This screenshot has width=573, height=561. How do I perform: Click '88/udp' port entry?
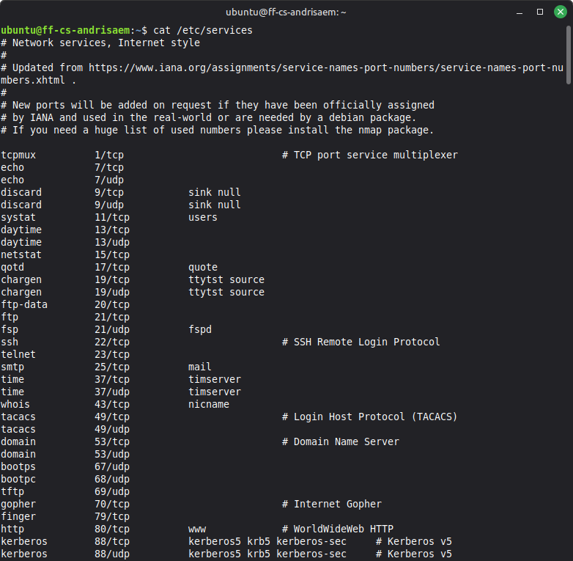(x=112, y=554)
